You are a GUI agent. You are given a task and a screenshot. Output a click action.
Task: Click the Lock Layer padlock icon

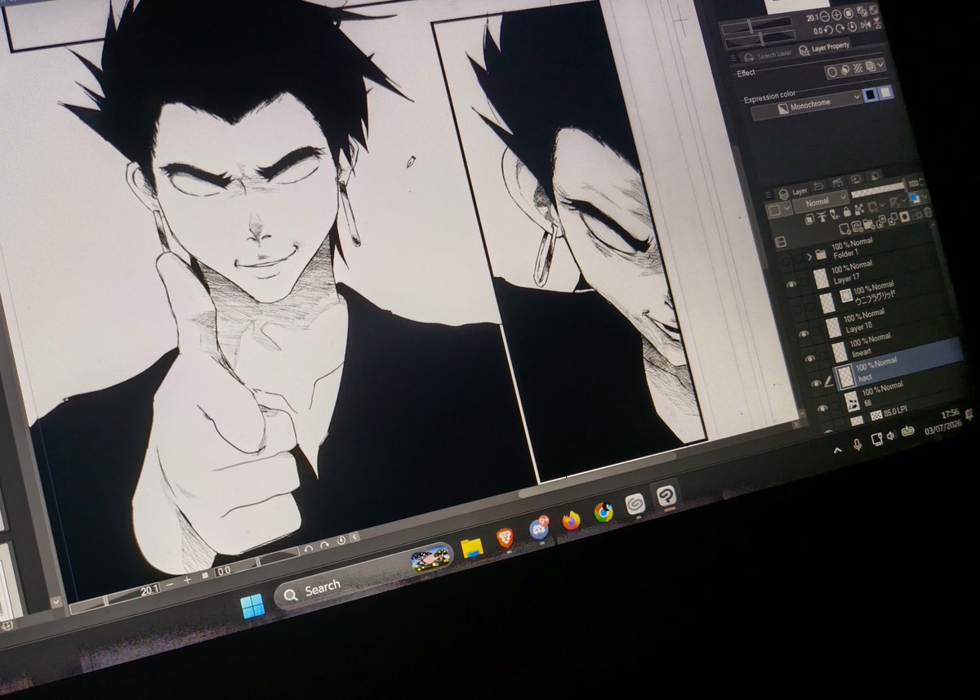847,212
